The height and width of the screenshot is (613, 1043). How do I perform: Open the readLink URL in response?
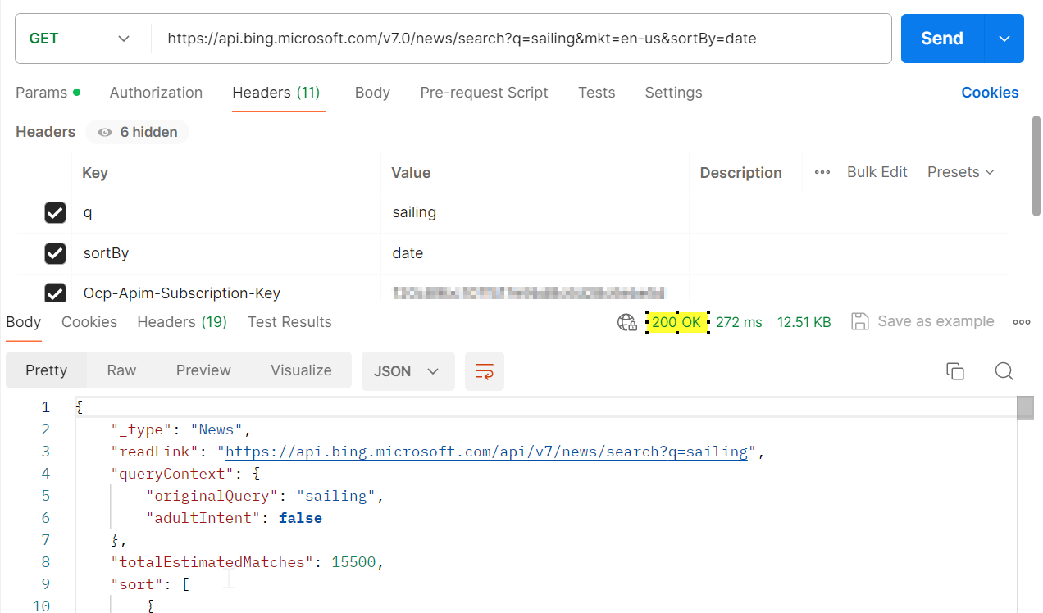click(x=486, y=452)
